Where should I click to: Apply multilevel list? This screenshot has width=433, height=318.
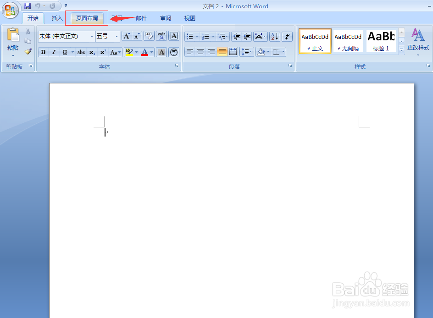[222, 36]
